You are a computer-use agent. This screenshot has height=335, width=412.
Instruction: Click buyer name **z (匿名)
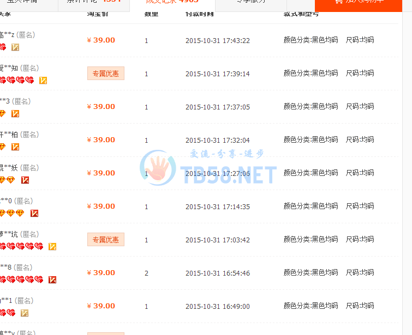17,35
